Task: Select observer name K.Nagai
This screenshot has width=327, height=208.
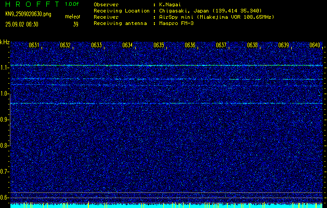Action: pos(170,4)
